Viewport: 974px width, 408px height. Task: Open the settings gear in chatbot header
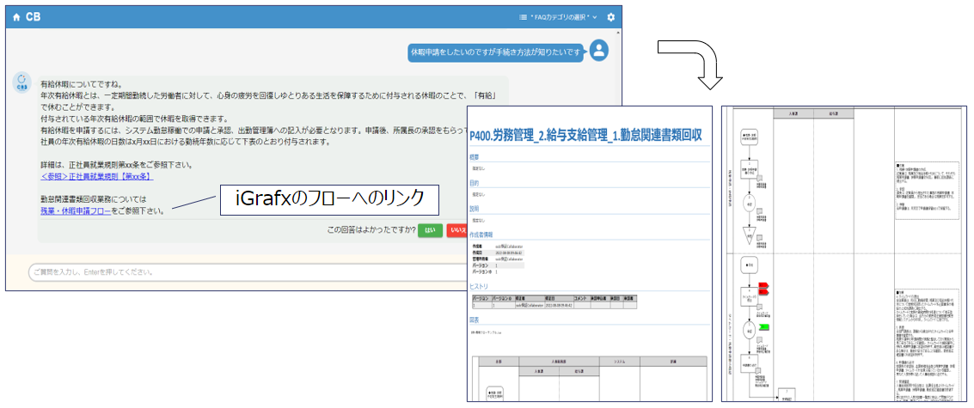(610, 17)
